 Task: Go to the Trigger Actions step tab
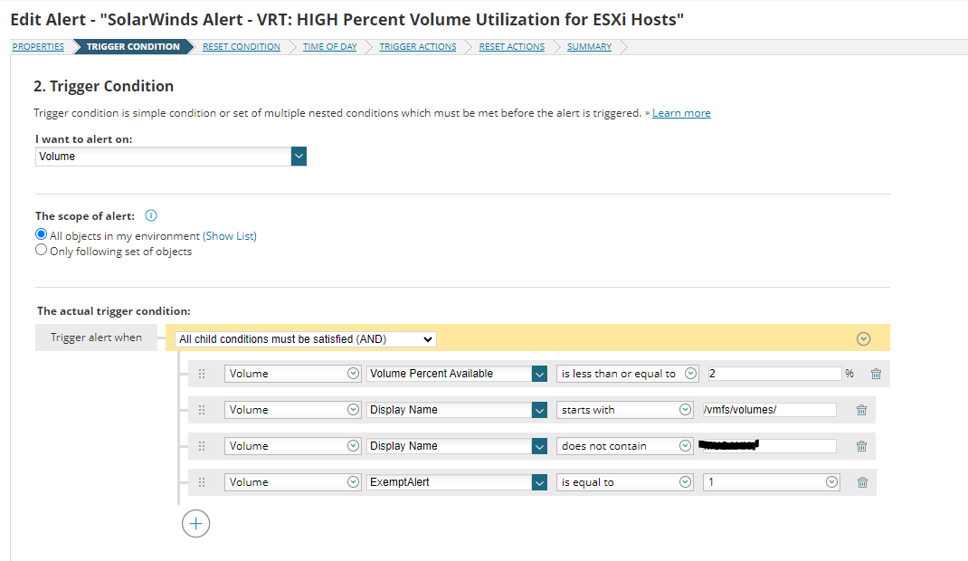[418, 46]
